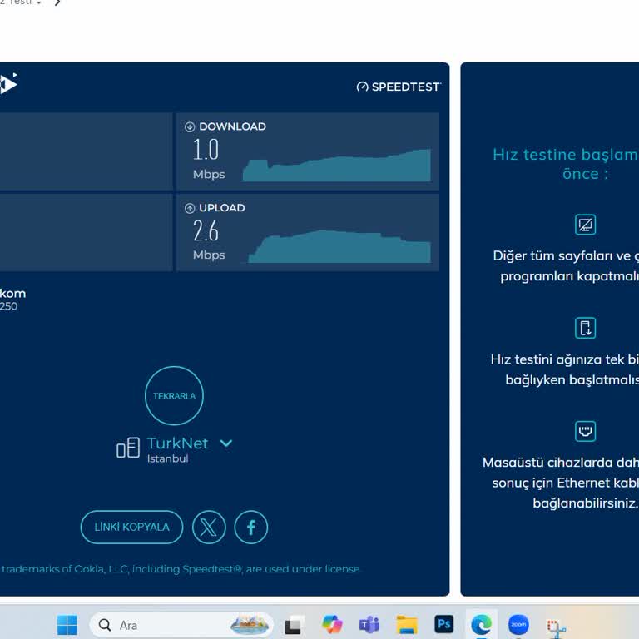Click the LİNKİ KOPYALA button
639x639 pixels.
(x=131, y=527)
